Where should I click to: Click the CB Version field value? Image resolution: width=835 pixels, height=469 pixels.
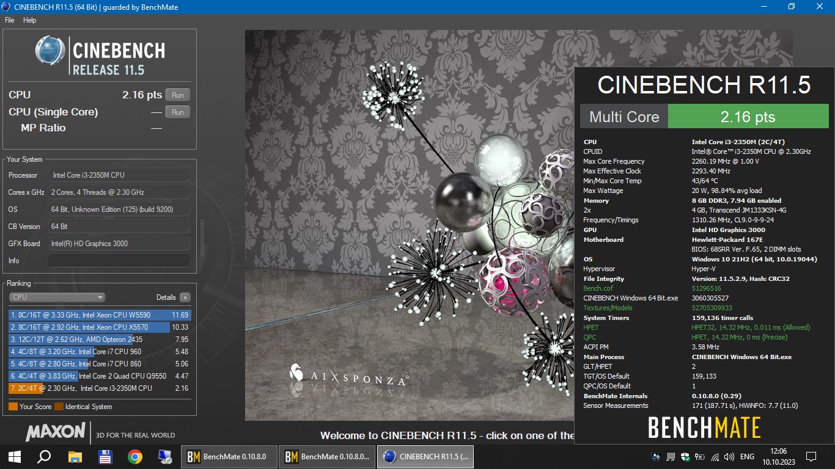tap(119, 227)
